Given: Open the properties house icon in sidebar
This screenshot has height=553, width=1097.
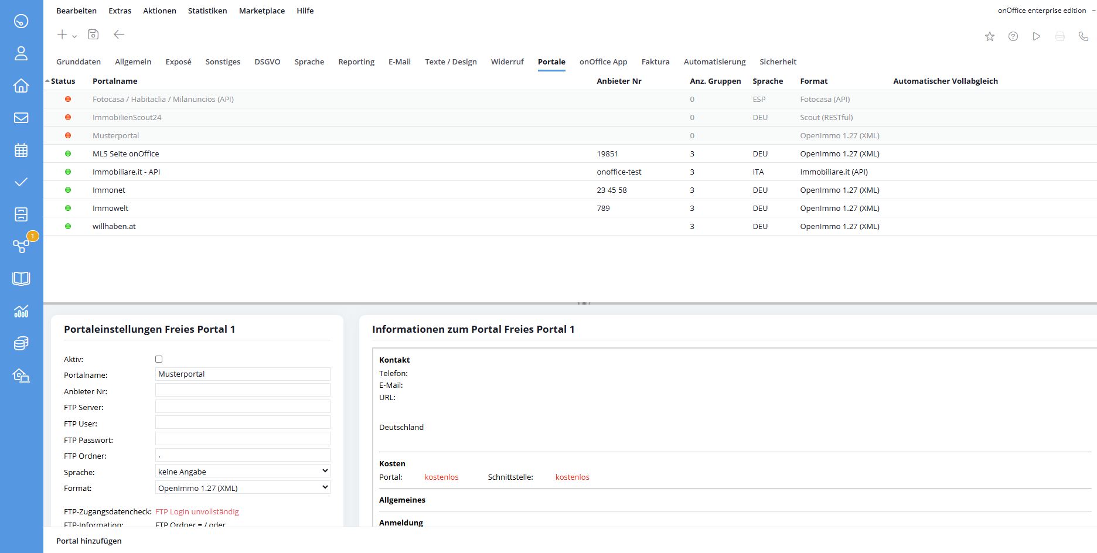Looking at the screenshot, I should (21, 86).
